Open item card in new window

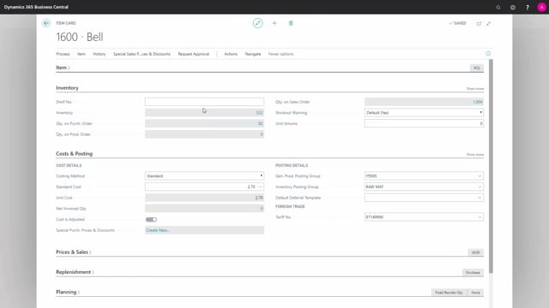[x=479, y=23]
